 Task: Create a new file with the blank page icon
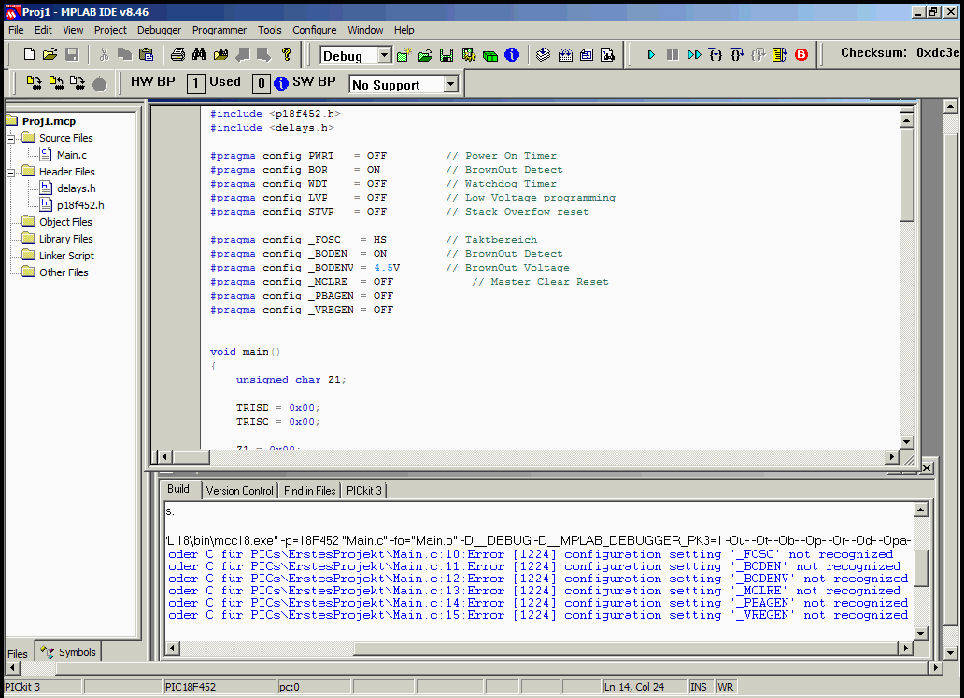pyautogui.click(x=29, y=55)
